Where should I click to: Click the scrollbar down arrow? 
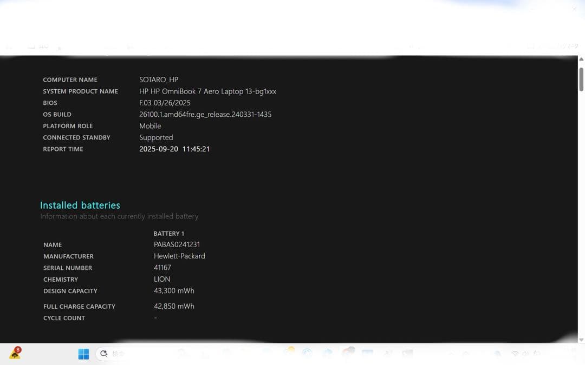pyautogui.click(x=581, y=340)
